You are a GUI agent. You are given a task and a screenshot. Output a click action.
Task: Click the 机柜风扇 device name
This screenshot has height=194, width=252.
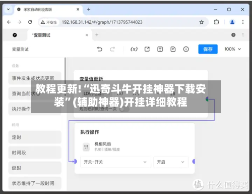pos(103,144)
